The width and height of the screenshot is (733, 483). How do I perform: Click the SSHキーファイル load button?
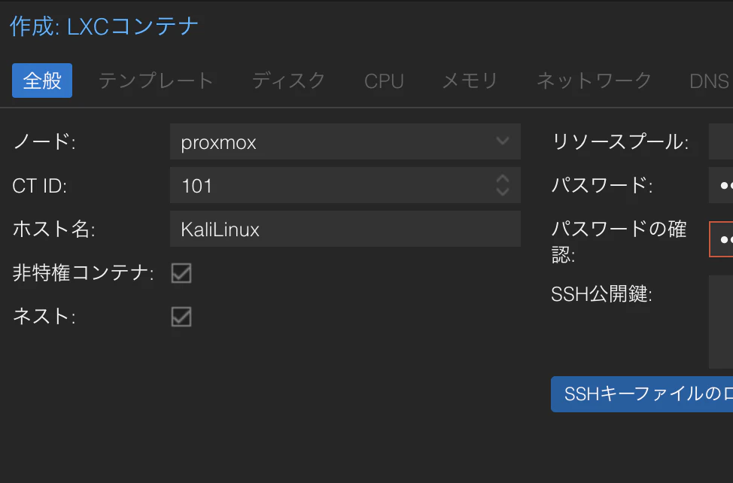[642, 393]
